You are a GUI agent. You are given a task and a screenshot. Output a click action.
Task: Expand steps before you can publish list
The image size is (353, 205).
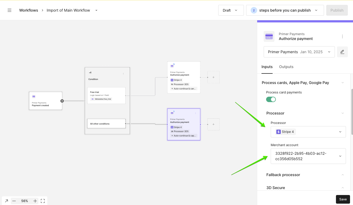tap(285, 10)
